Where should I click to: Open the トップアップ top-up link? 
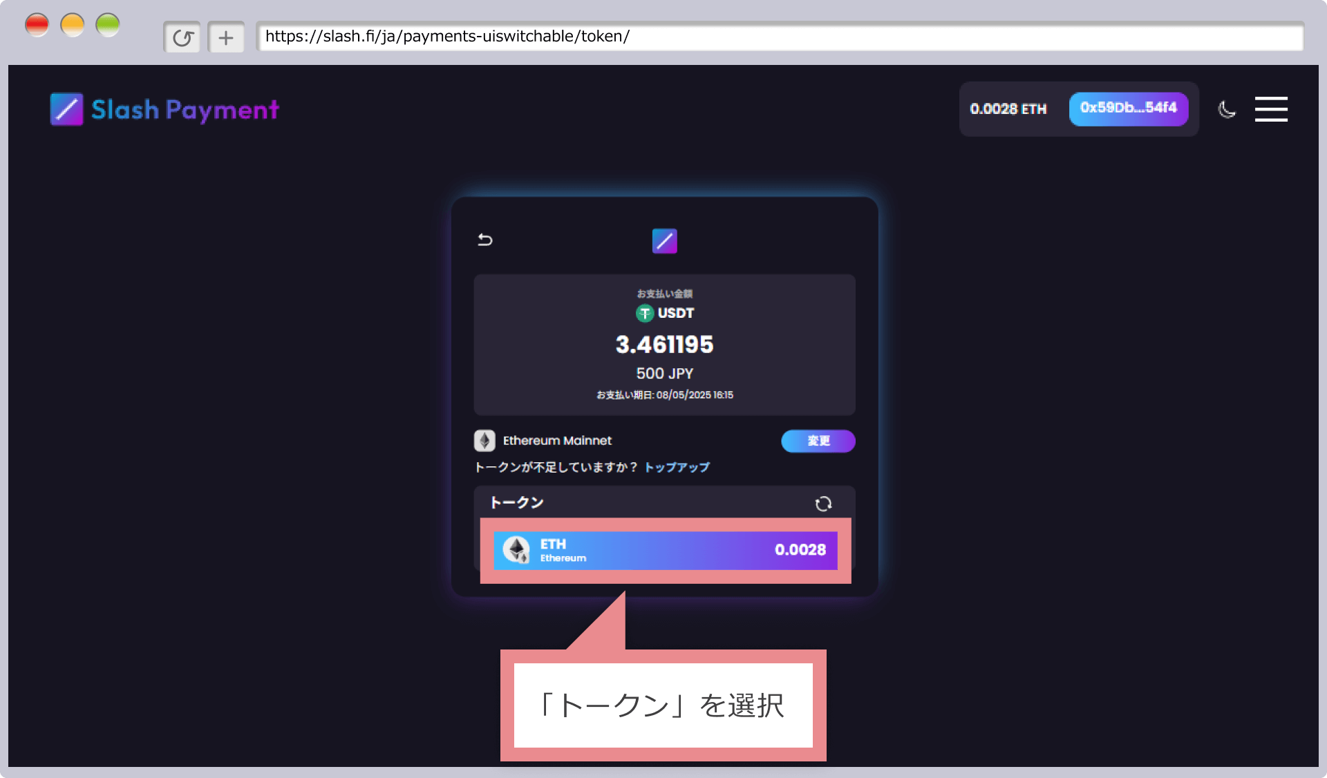tap(677, 467)
